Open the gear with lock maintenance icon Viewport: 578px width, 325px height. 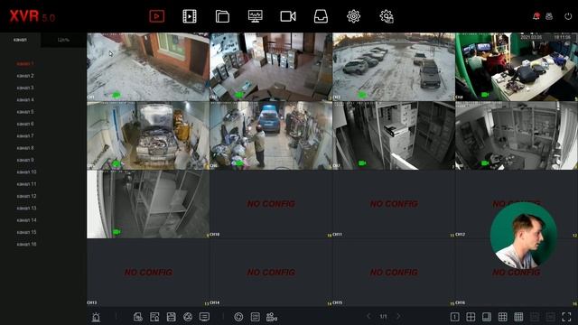click(x=387, y=16)
